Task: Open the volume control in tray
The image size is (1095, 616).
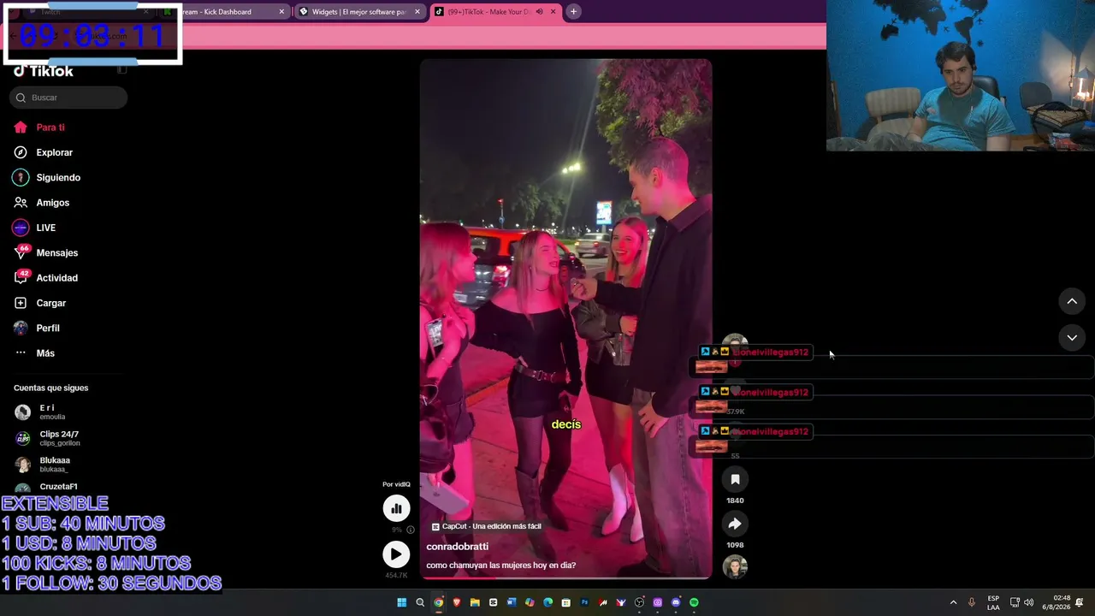Action: [x=1029, y=602]
